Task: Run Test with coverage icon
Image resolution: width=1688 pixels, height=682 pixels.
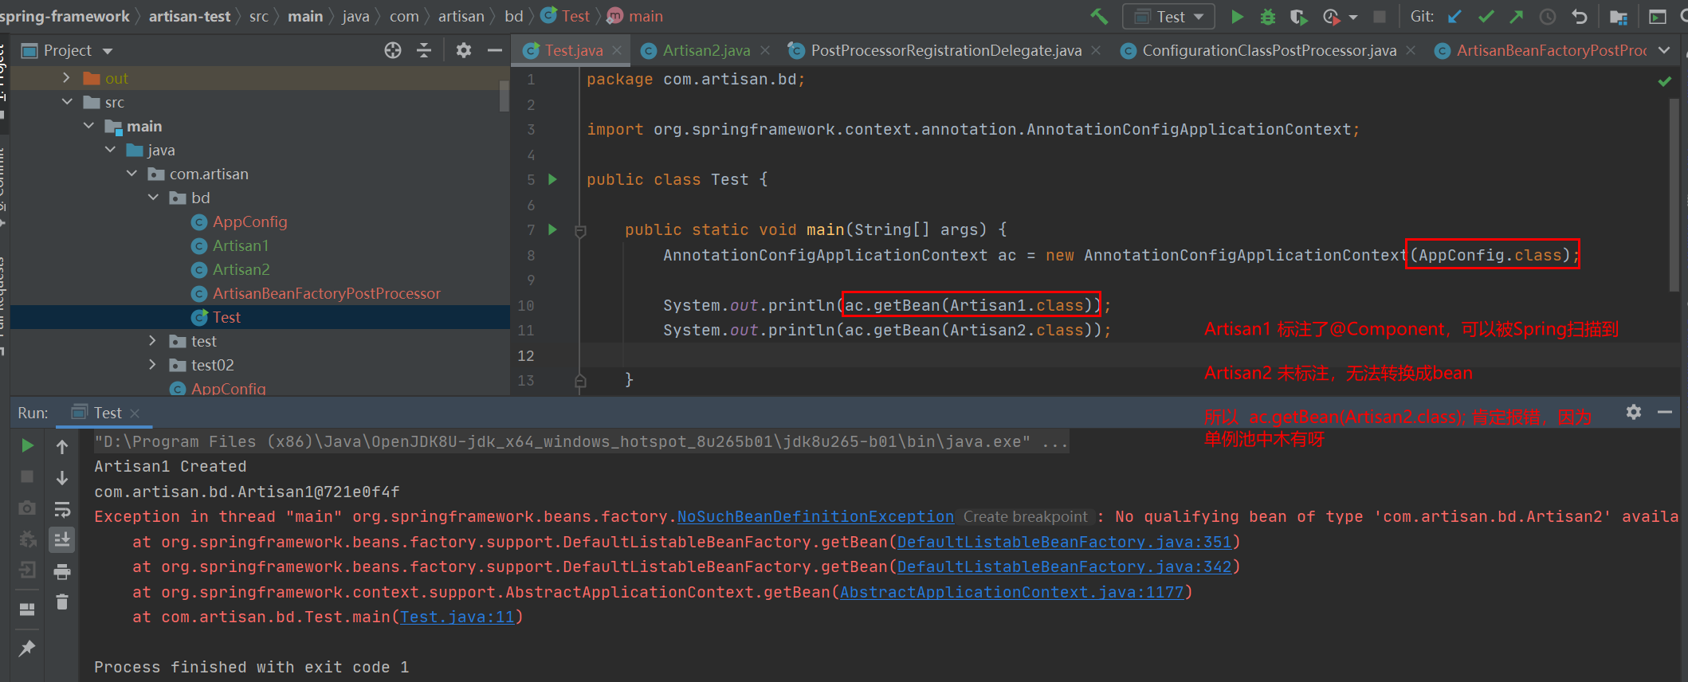Action: (x=1298, y=16)
